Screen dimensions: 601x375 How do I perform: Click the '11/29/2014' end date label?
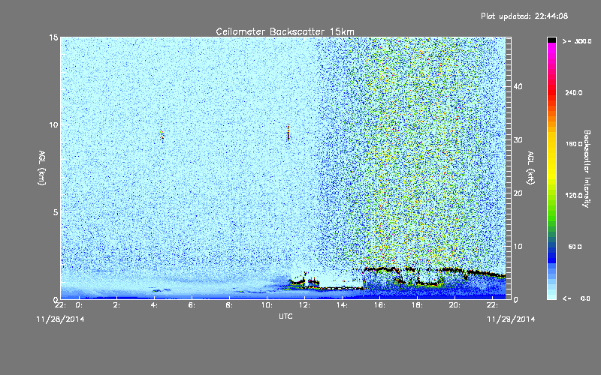point(511,319)
